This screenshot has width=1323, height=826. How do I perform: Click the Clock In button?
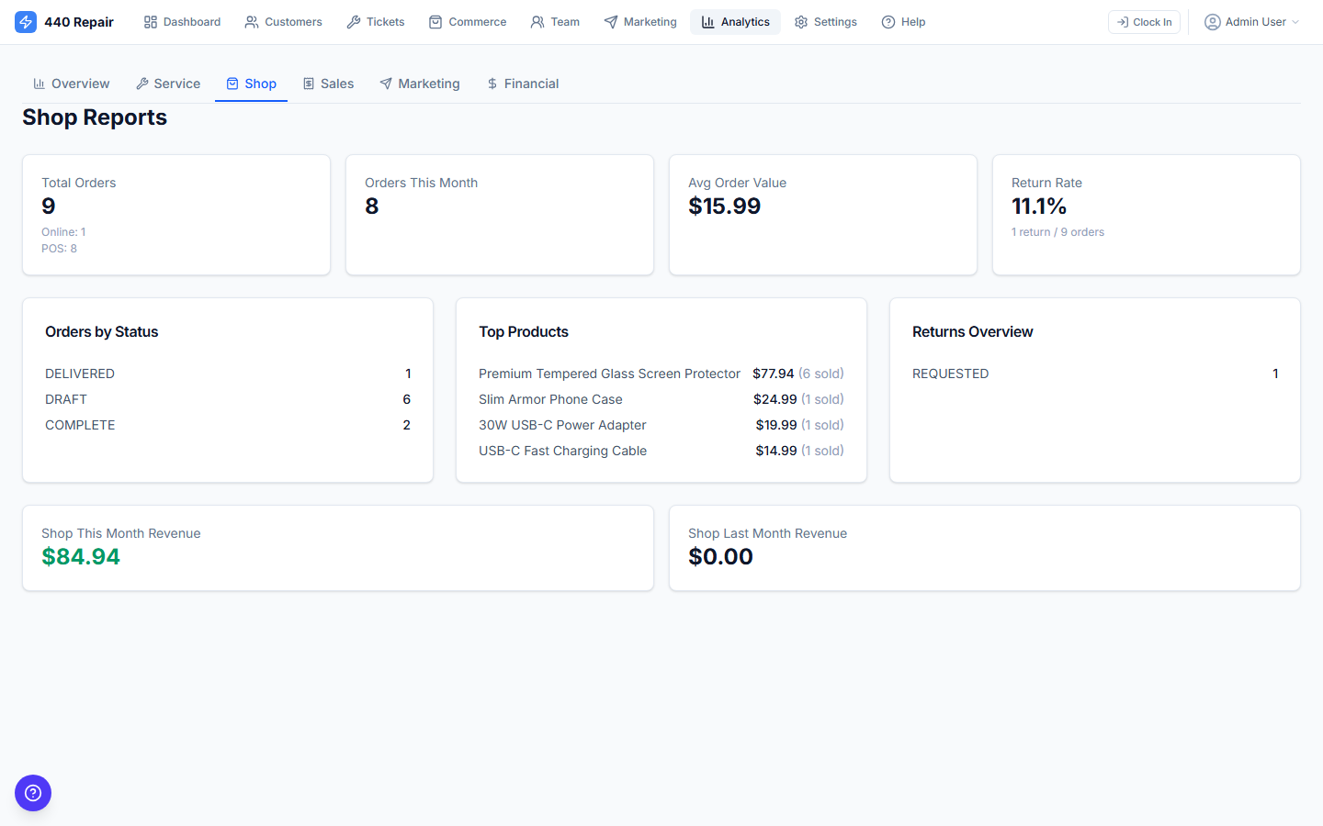[x=1143, y=21]
